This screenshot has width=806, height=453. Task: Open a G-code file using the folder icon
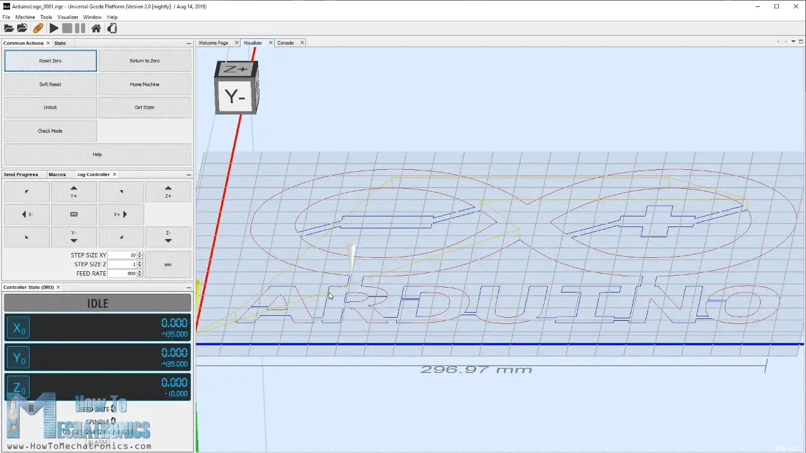click(9, 28)
